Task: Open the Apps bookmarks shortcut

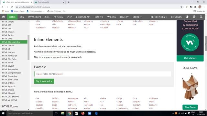Action: [x=5, y=11]
